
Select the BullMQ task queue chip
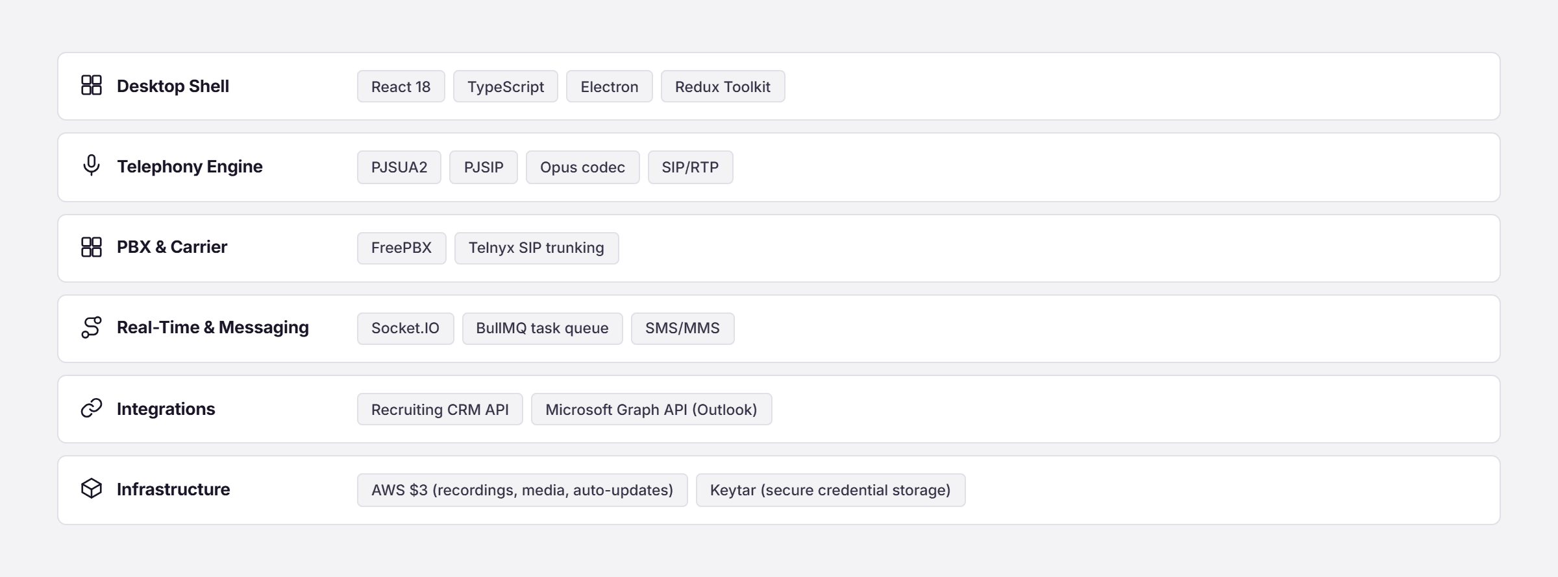point(543,328)
